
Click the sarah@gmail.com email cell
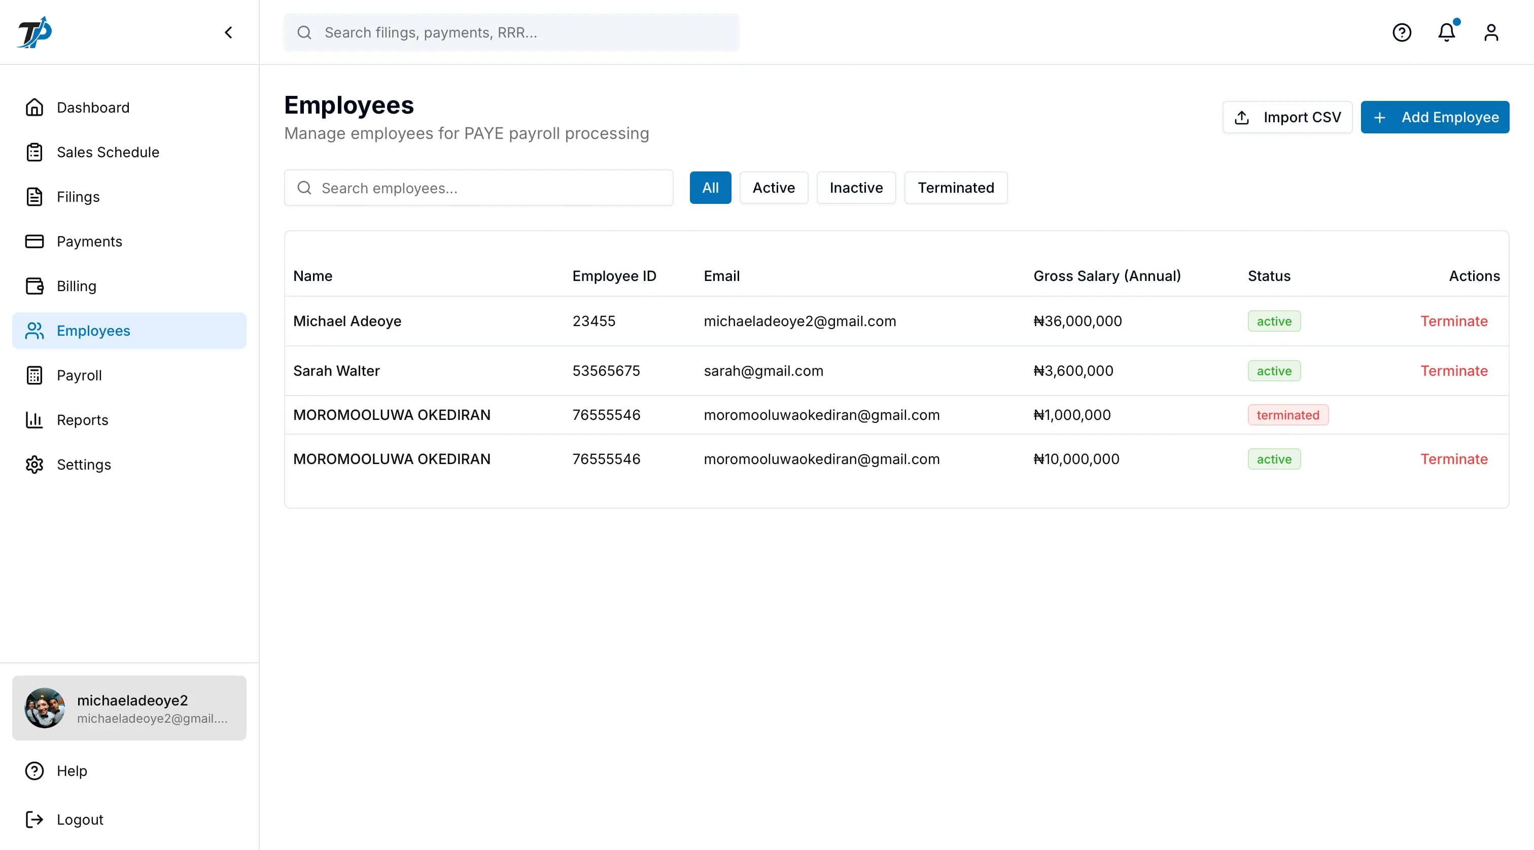click(763, 370)
